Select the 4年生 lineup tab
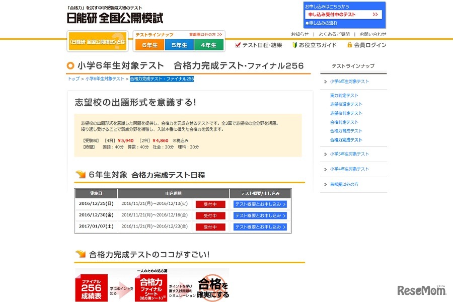Viewport: 453px width, 302px height. click(x=208, y=45)
